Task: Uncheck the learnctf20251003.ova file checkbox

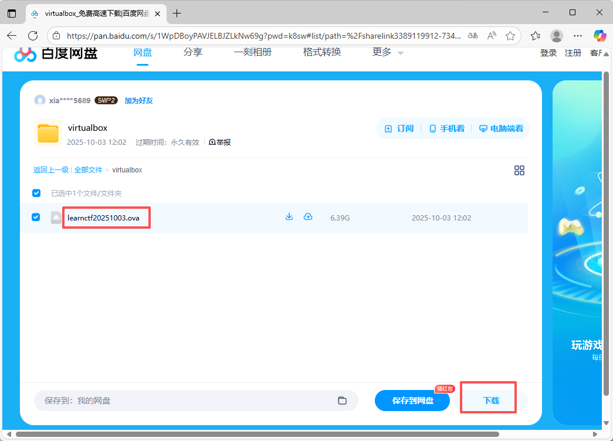Action: click(x=36, y=217)
